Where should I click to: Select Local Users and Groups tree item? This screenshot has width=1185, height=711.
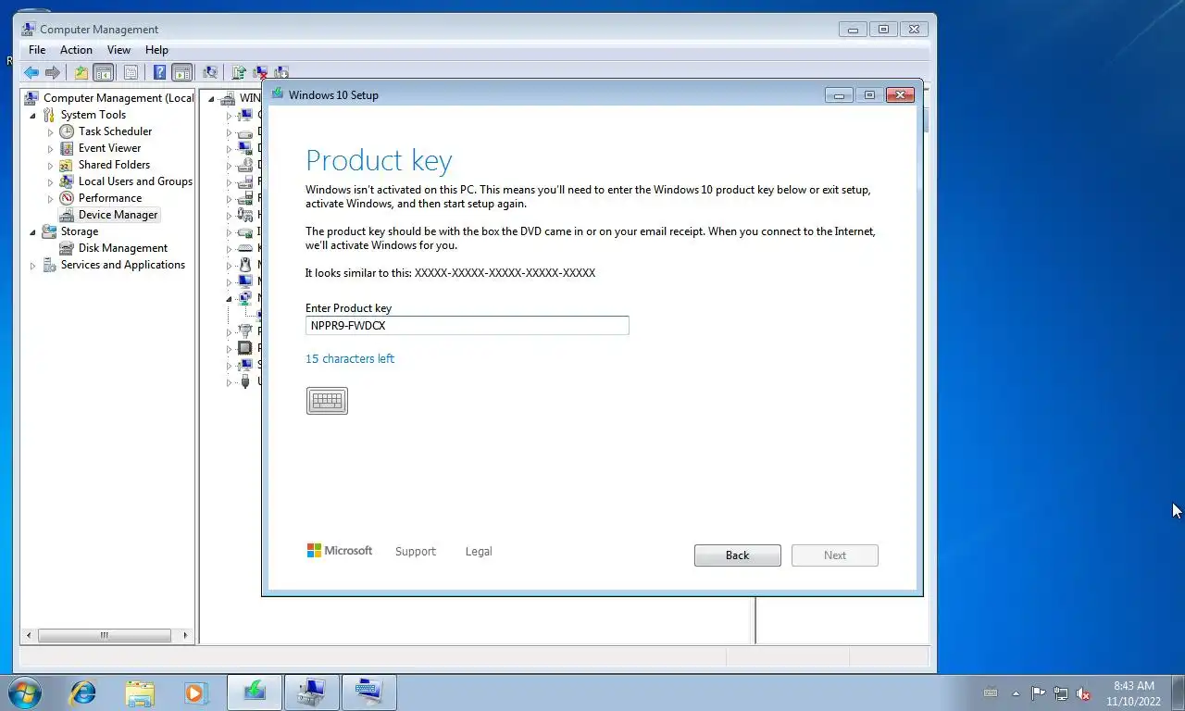click(135, 181)
